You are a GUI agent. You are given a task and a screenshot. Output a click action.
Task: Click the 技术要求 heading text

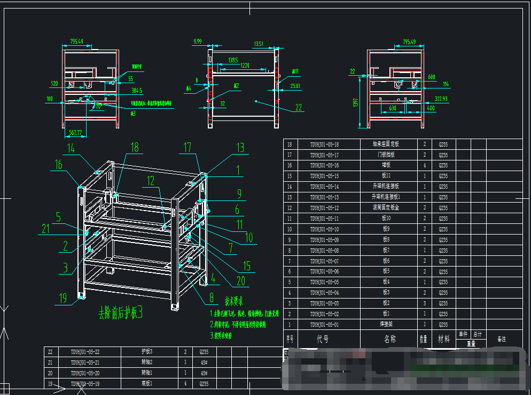coord(237,301)
